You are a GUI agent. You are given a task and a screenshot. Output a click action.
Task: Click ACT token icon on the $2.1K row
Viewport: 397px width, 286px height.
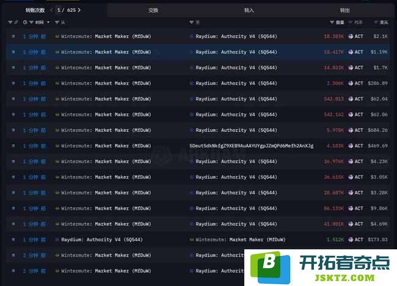351,37
